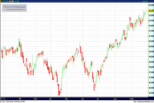Select the 'ápr.' month on time axis
The image size is (154, 103).
(x=51, y=98)
